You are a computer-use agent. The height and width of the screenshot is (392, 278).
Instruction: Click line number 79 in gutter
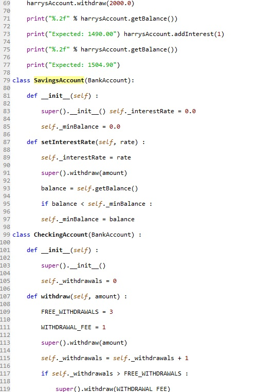coord(7,80)
